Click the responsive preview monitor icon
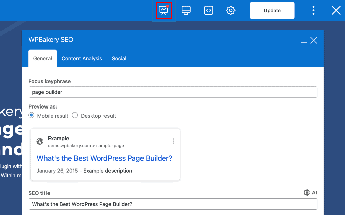The image size is (345, 215). coord(186,10)
